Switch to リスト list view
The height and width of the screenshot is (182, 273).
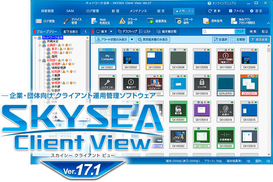146,31
